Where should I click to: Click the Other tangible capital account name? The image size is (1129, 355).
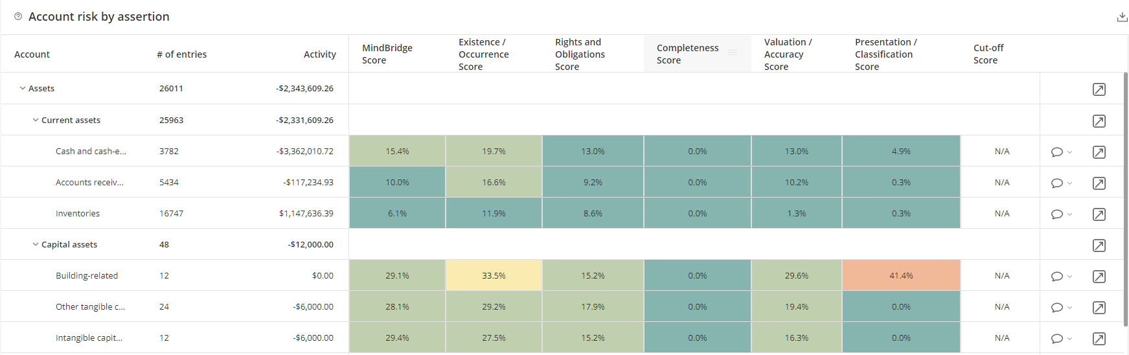pyautogui.click(x=90, y=306)
